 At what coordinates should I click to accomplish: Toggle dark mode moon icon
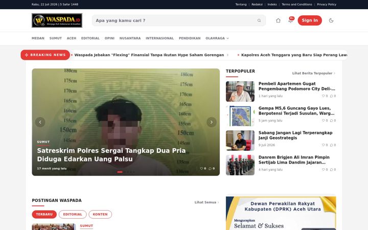[331, 20]
